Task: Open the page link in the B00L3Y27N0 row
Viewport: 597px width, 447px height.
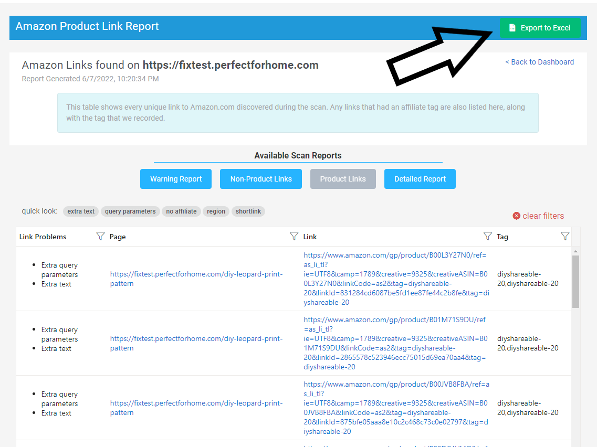Action: [196, 279]
